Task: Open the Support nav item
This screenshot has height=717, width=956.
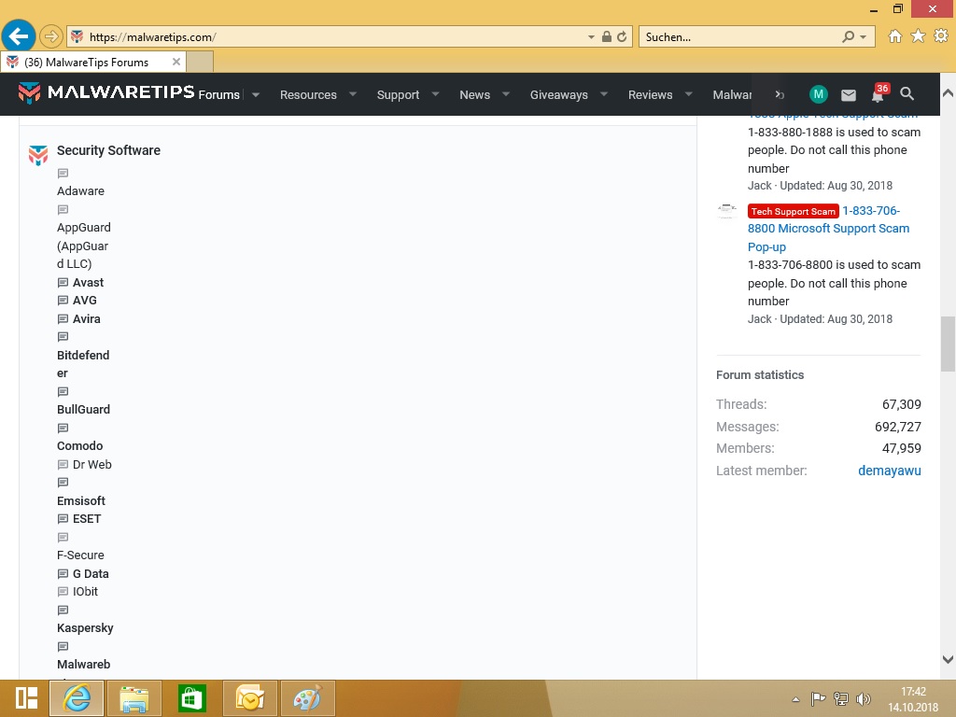Action: 398,94
